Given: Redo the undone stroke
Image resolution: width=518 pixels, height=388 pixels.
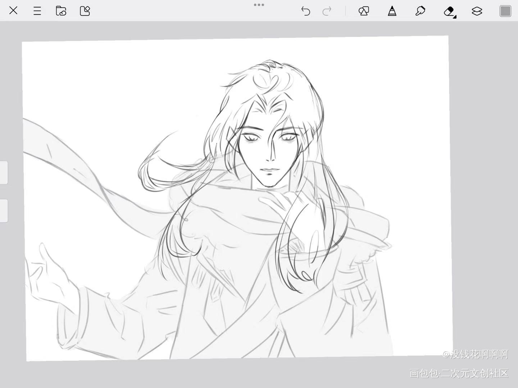Looking at the screenshot, I should (327, 11).
